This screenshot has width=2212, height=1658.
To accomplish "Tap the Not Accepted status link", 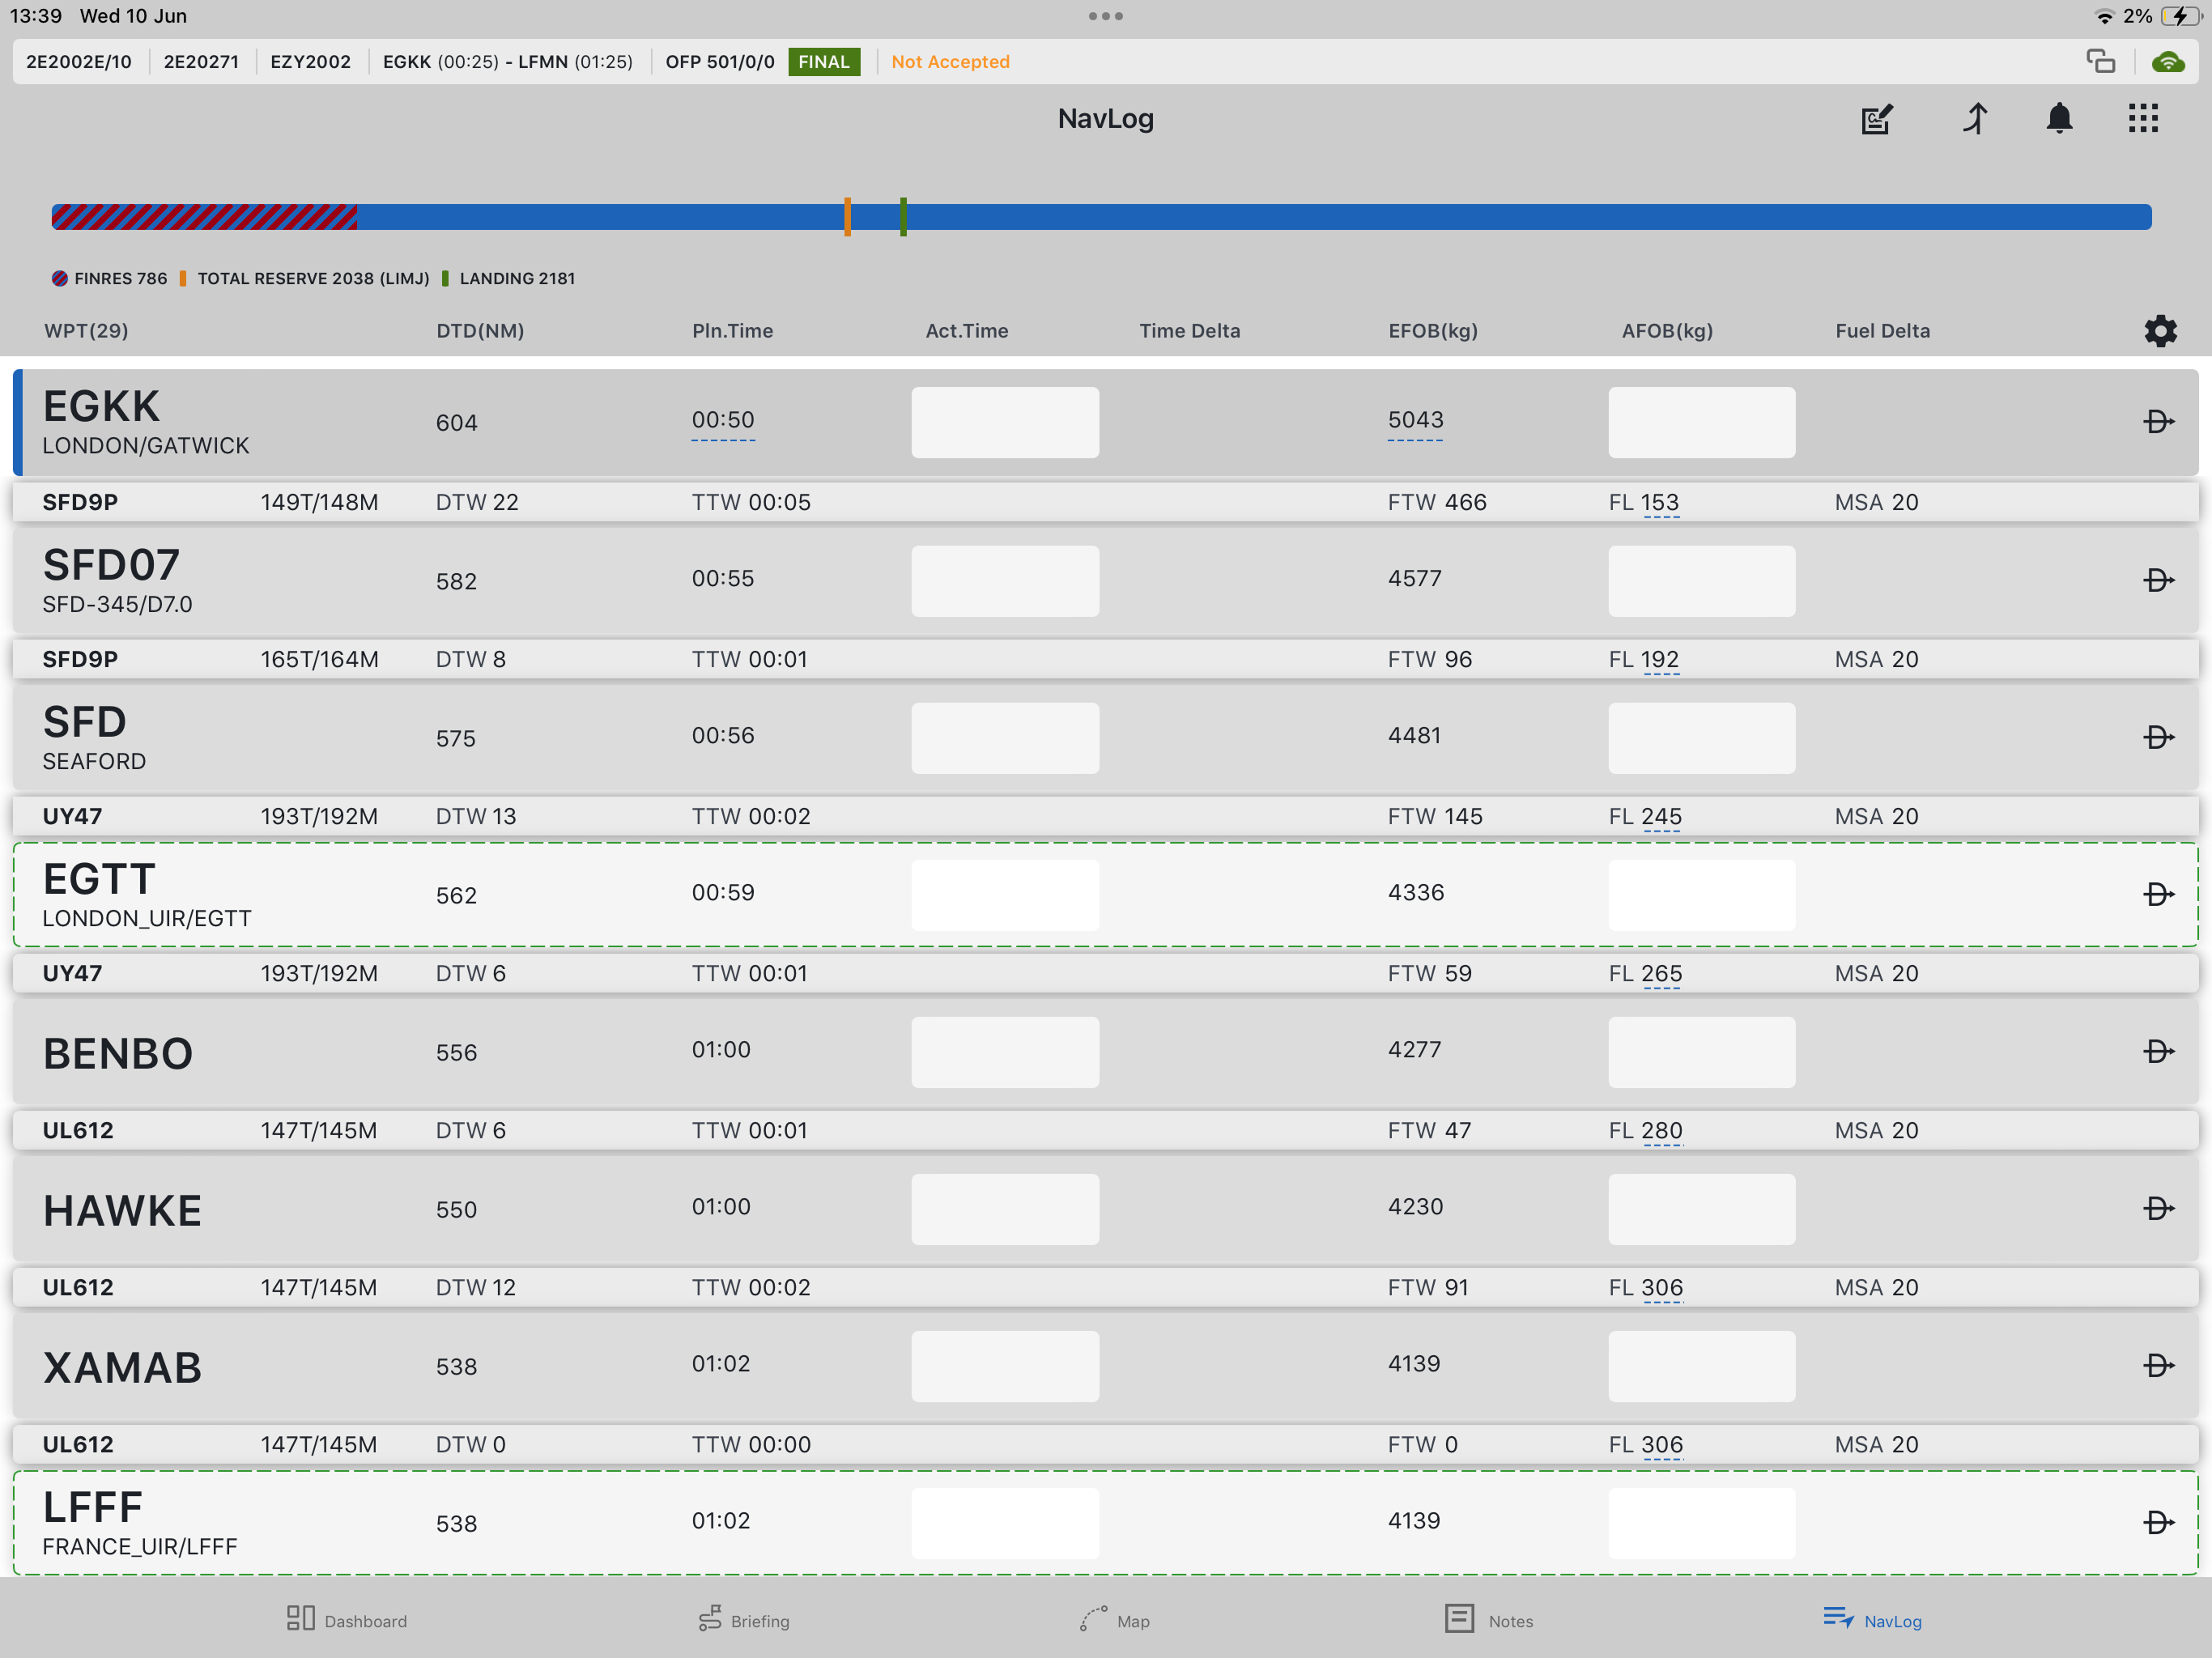I will [x=950, y=62].
